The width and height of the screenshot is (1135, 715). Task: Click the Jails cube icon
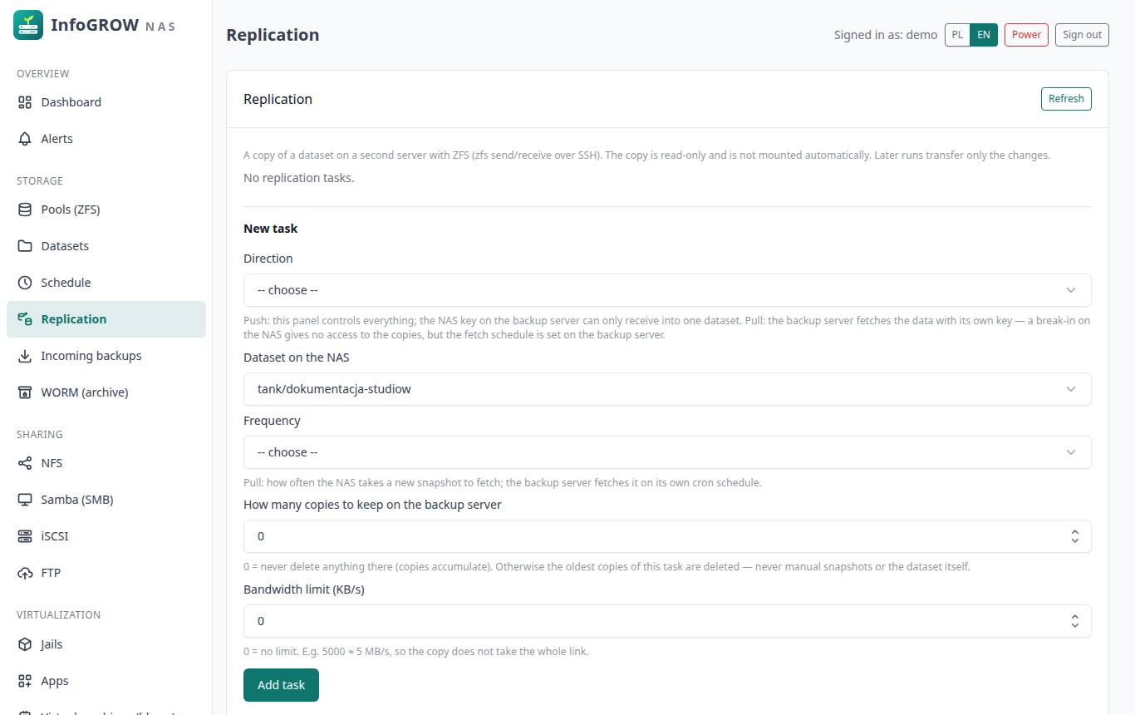25,644
